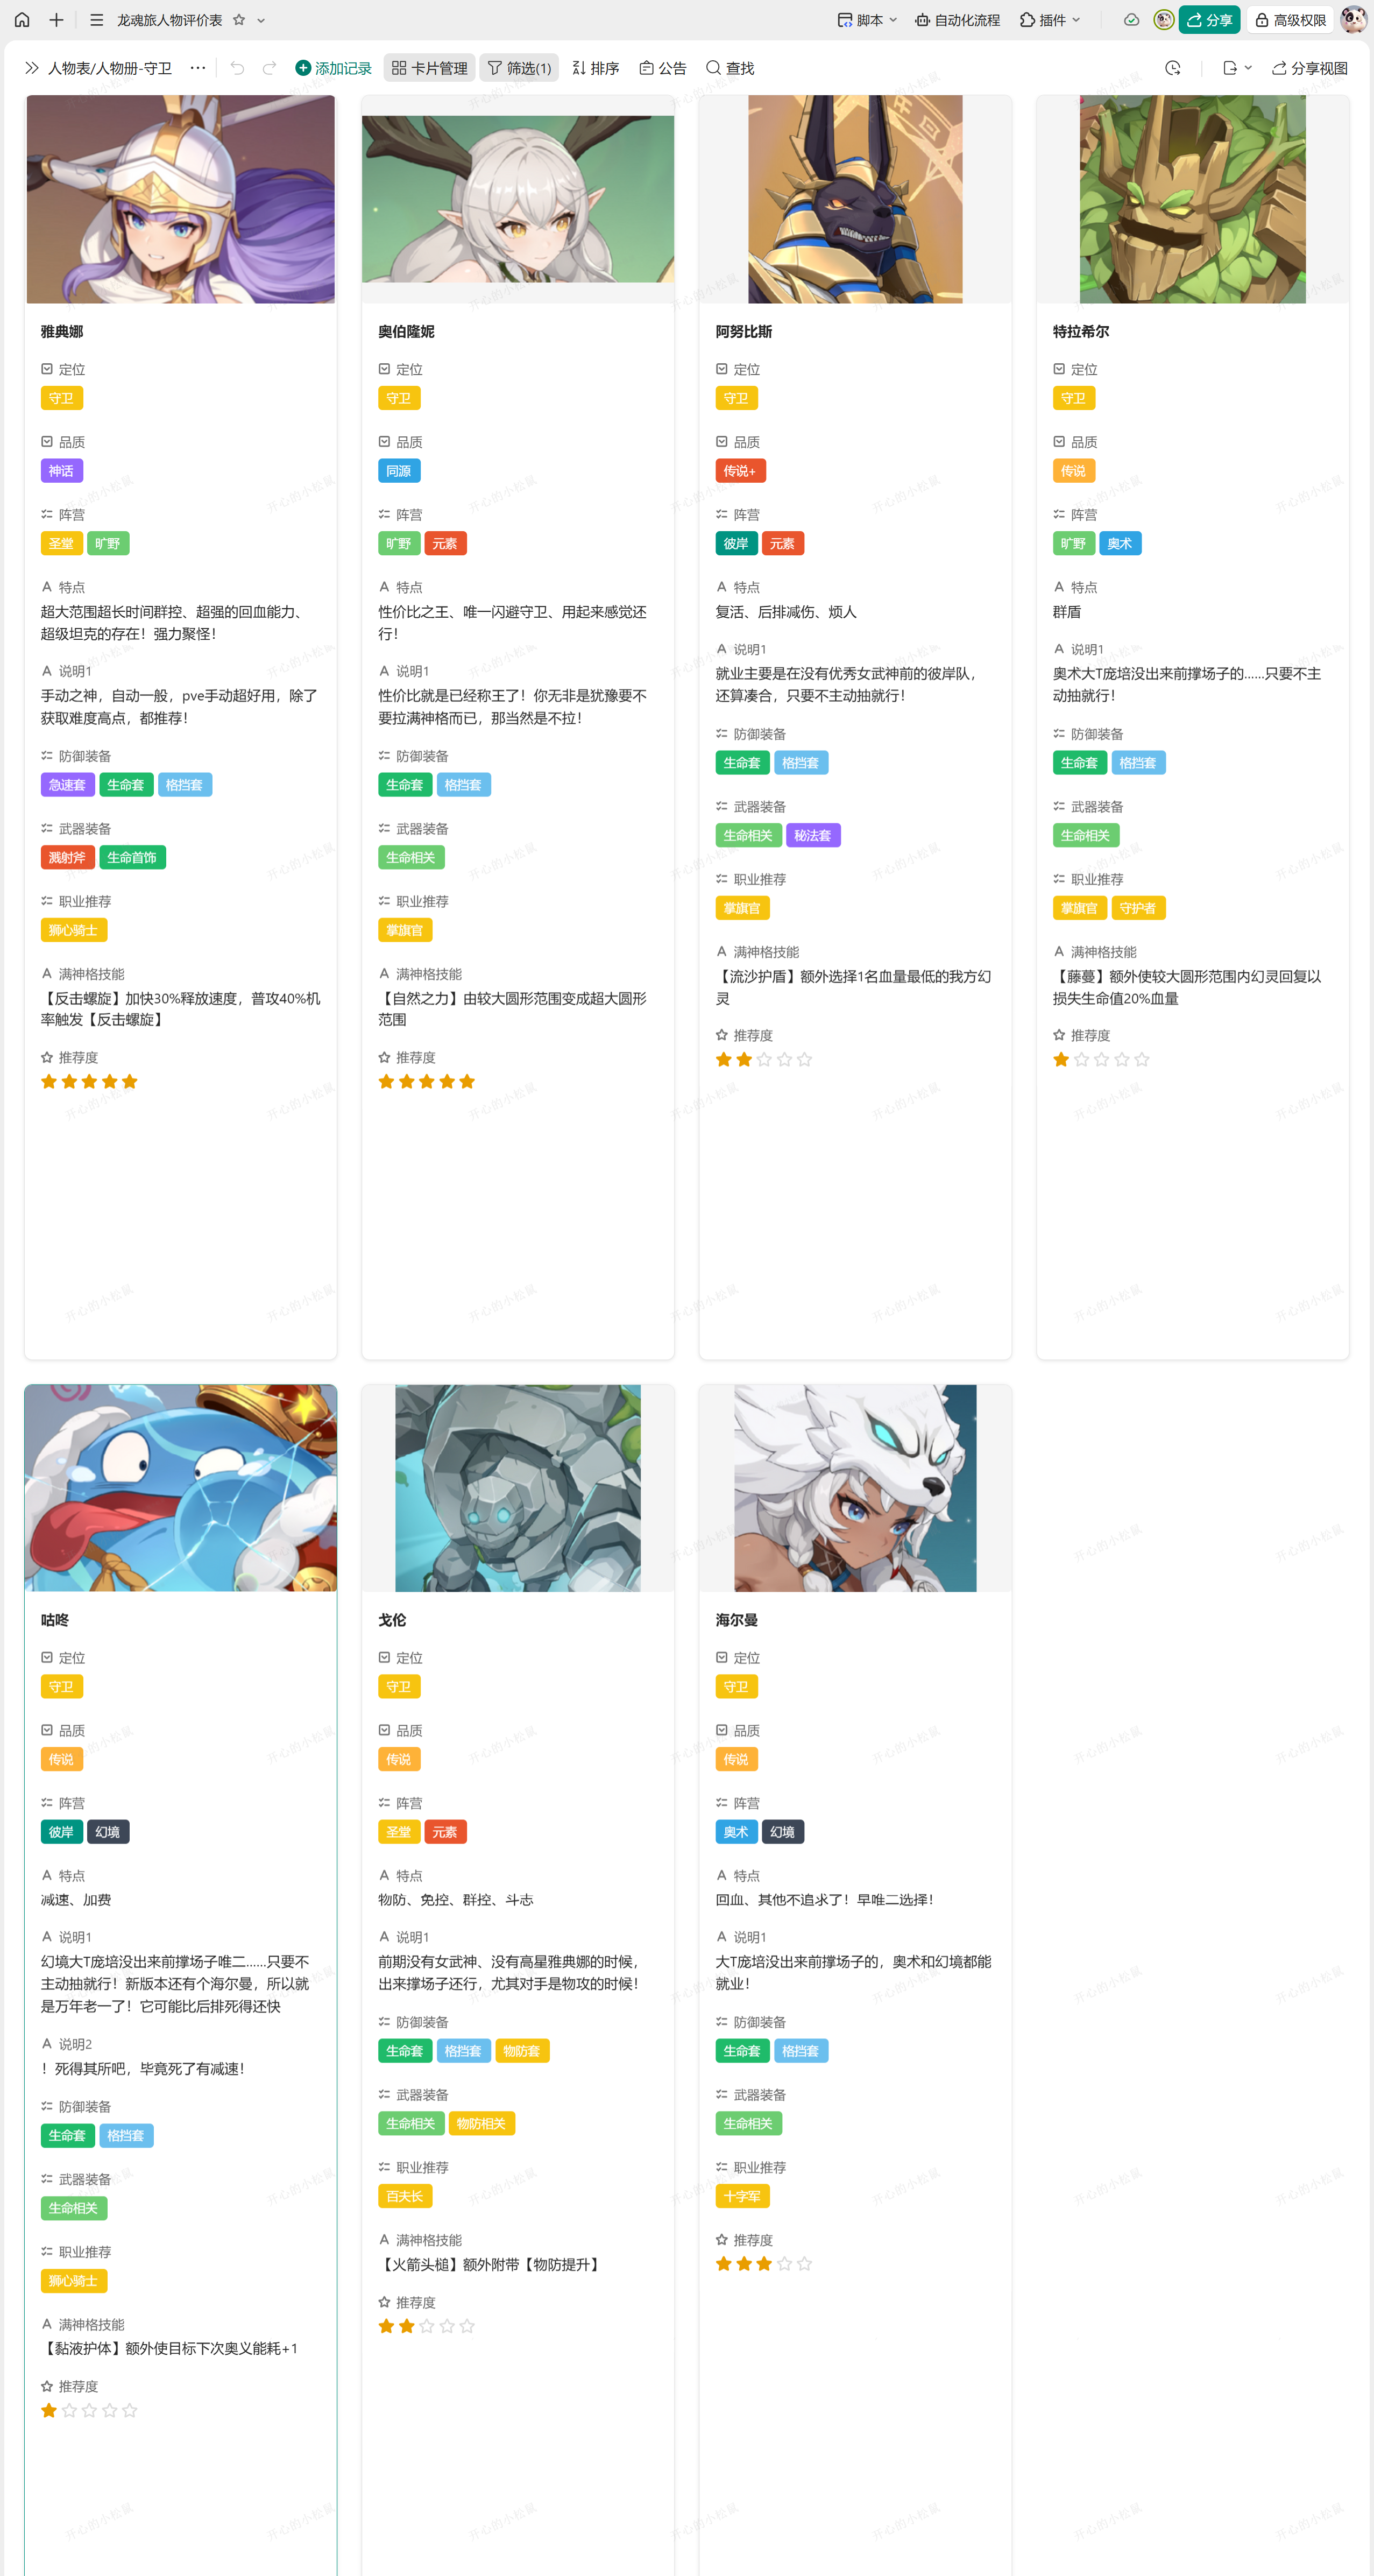Click 添加记录 to add record
1374x2576 pixels.
tap(334, 68)
